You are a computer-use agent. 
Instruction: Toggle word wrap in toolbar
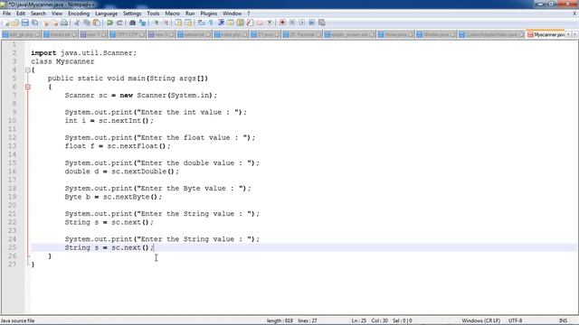click(201, 23)
